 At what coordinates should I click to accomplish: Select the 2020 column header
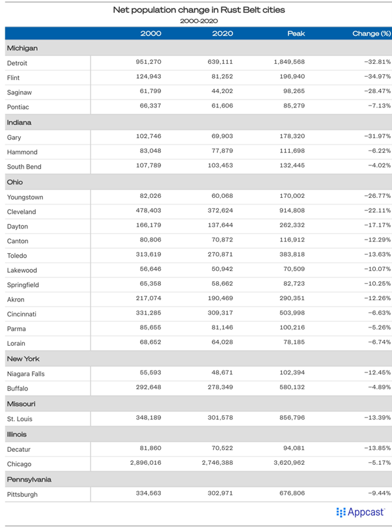(223, 33)
